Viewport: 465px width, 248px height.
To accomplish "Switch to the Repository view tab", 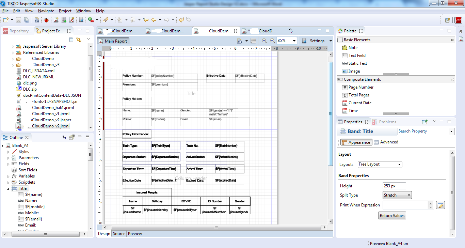I will click(x=17, y=31).
